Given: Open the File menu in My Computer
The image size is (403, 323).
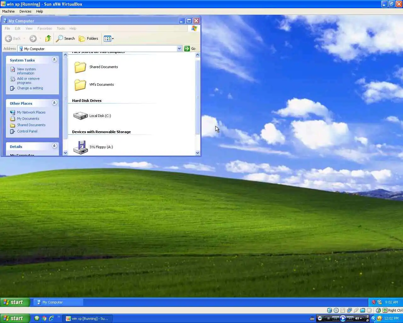Looking at the screenshot, I should (7, 28).
